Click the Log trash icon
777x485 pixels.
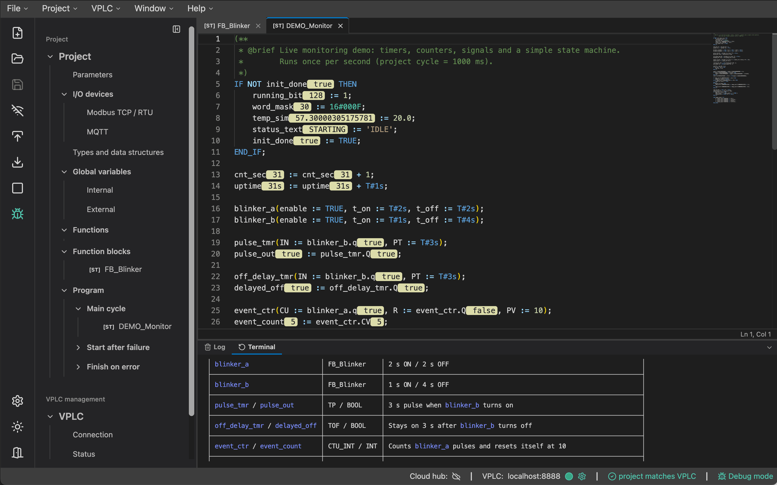point(208,347)
